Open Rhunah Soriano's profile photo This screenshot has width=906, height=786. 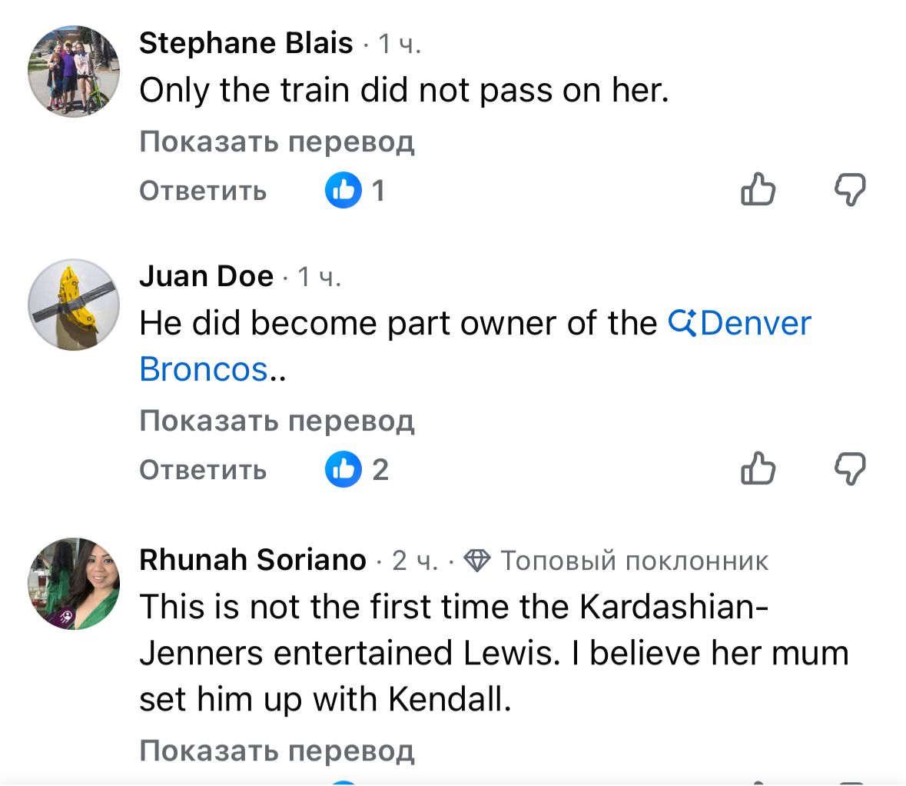[74, 584]
